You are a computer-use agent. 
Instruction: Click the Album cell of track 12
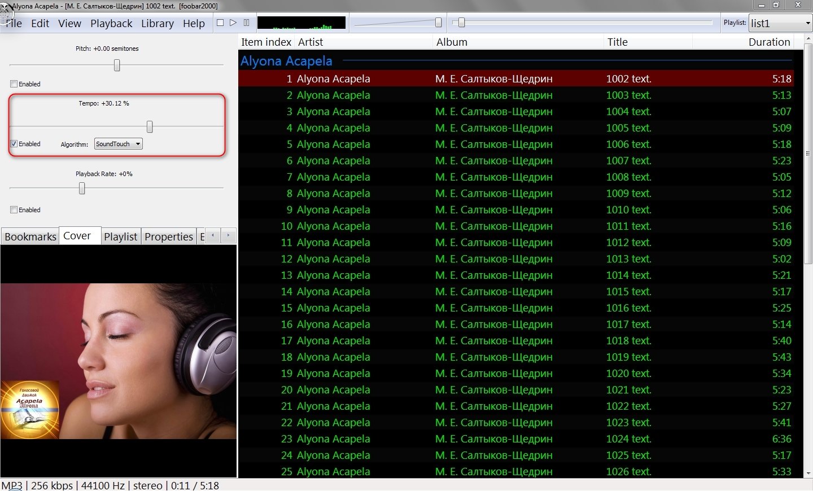494,258
